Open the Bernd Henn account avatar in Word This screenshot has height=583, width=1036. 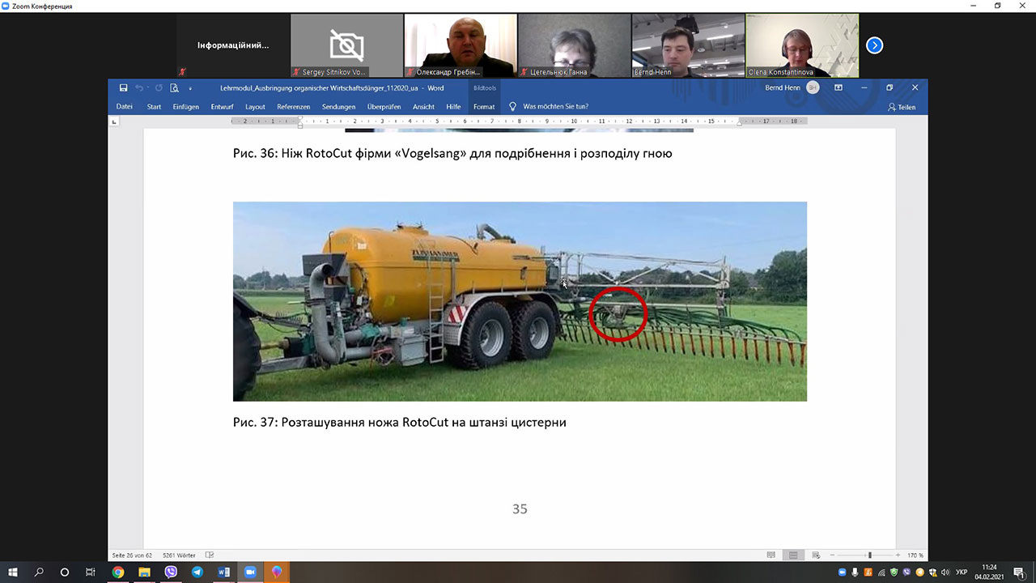click(x=813, y=87)
